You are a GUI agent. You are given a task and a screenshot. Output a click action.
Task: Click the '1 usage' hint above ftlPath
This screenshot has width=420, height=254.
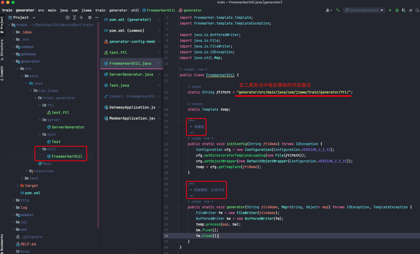click(x=194, y=87)
